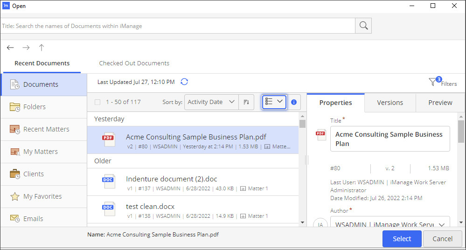Viewport: 466px width, 250px height.
Task: Go forward with the right arrow
Action: click(x=26, y=48)
